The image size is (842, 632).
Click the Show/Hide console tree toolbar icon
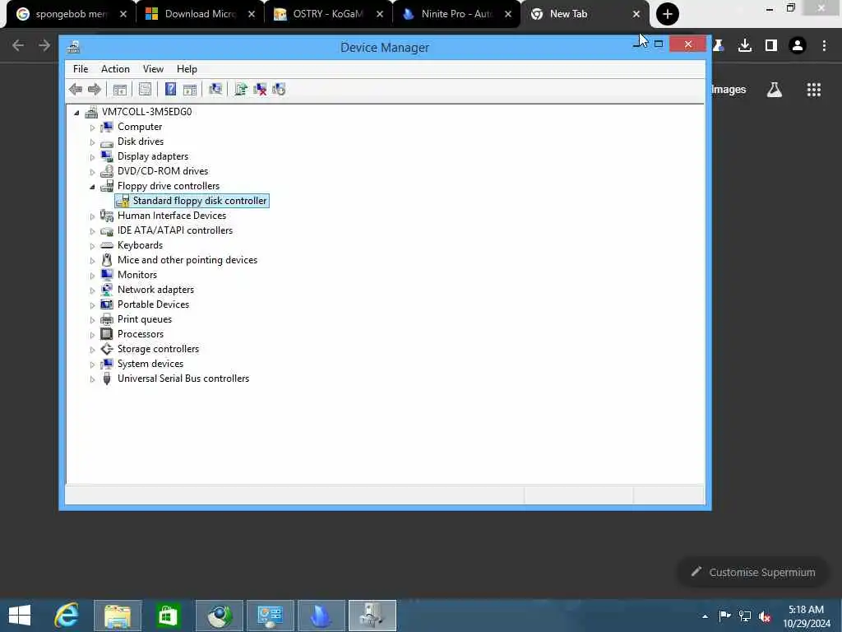coord(120,89)
